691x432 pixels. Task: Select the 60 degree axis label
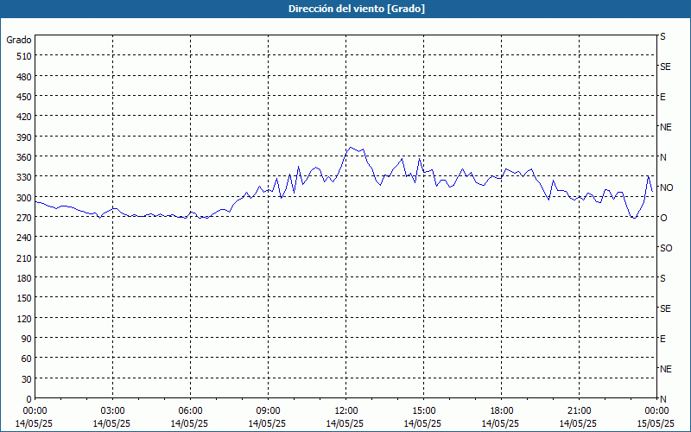(x=27, y=359)
